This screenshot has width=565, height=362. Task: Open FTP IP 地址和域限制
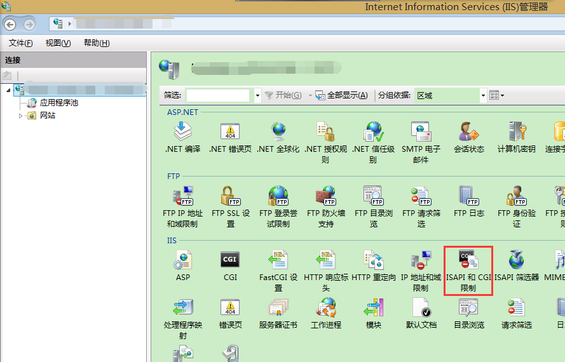pyautogui.click(x=182, y=207)
